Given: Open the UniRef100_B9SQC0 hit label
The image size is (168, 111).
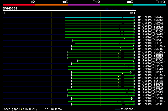Looking at the screenshot, I should pos(151,17).
